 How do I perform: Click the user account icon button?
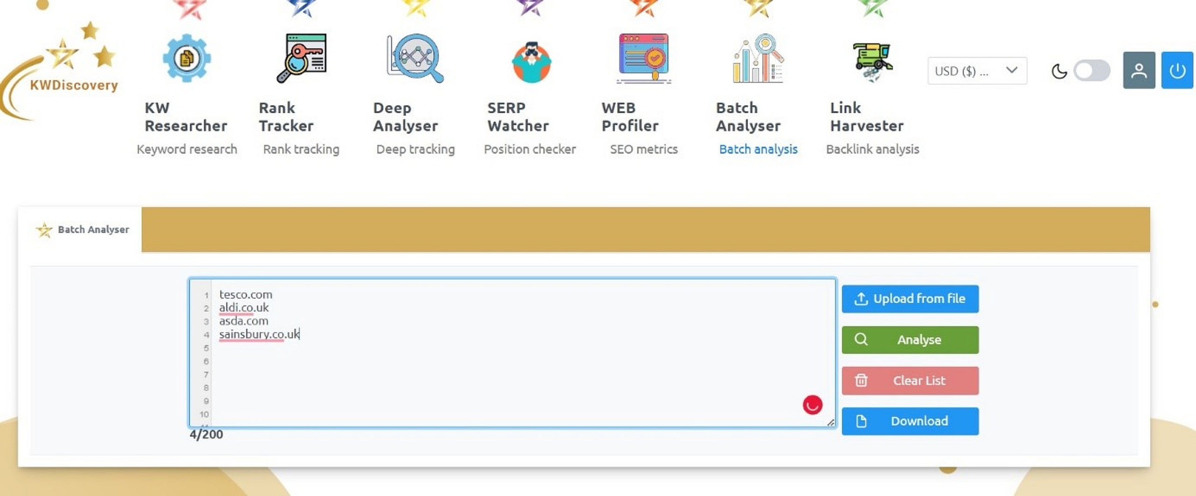[1139, 71]
